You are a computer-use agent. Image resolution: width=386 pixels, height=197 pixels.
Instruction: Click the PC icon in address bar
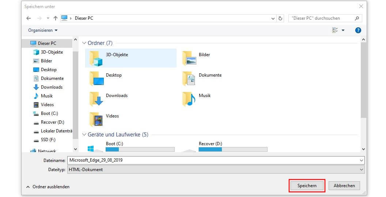point(64,18)
